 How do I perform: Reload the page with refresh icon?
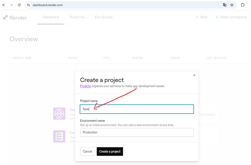pyautogui.click(x=19, y=5)
